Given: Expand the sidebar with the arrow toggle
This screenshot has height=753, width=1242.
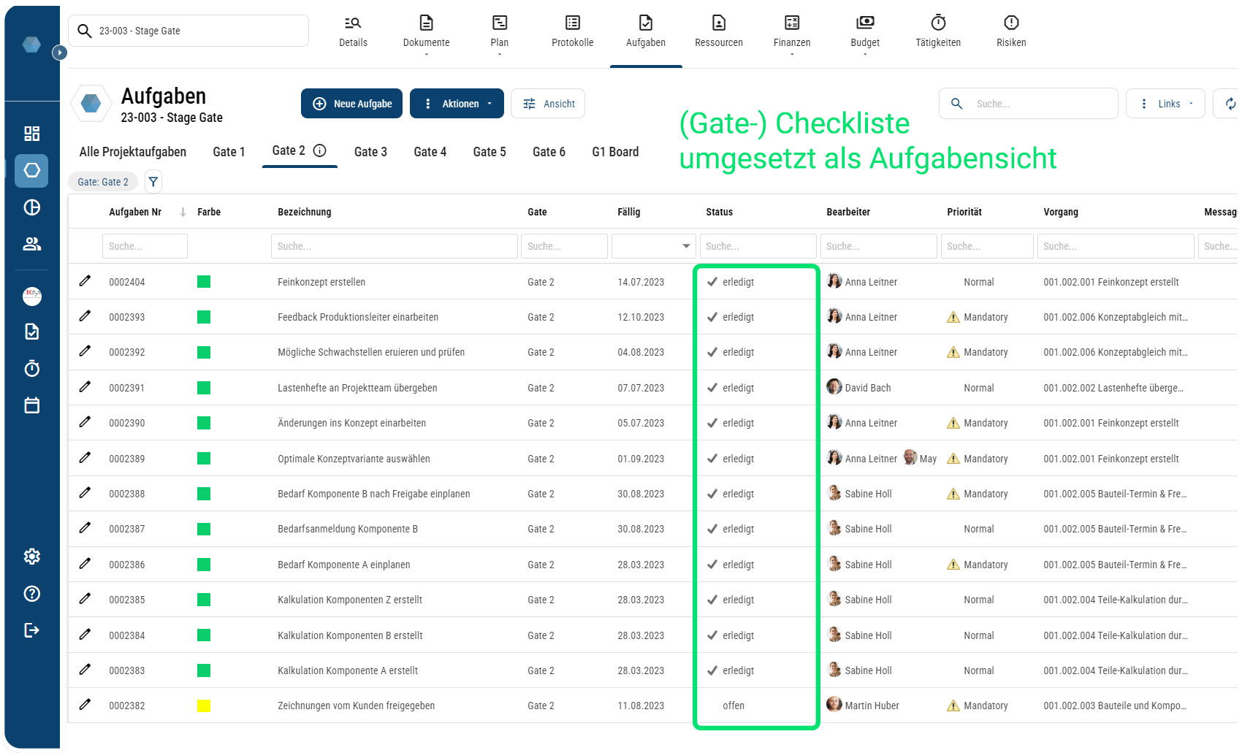Looking at the screenshot, I should (60, 53).
